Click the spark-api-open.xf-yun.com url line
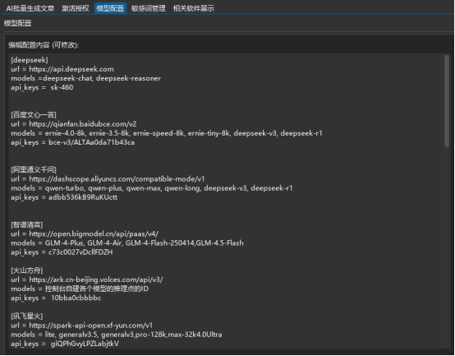This screenshot has width=455, height=356. point(82,326)
